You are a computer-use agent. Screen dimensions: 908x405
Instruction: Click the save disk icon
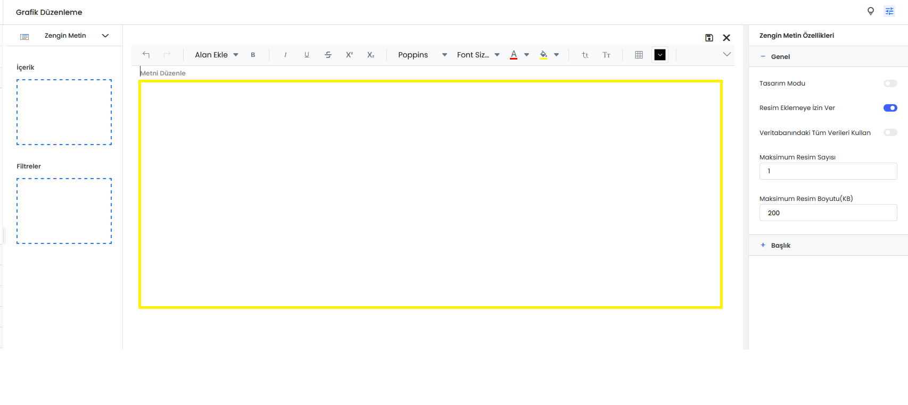[x=709, y=38]
